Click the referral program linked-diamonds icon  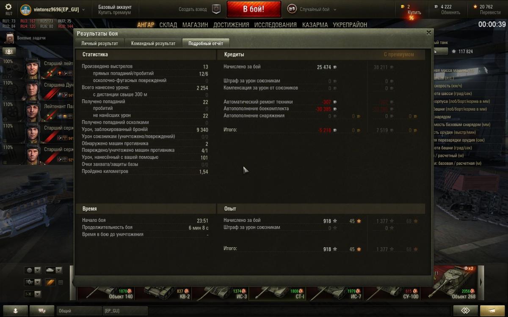click(465, 311)
